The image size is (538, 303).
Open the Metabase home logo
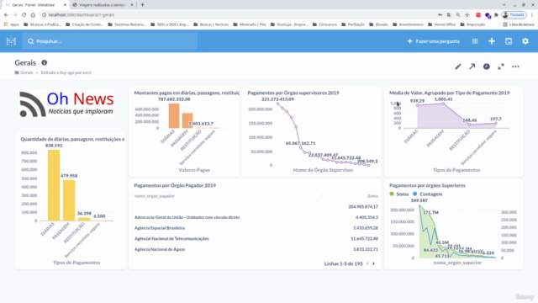click(11, 41)
